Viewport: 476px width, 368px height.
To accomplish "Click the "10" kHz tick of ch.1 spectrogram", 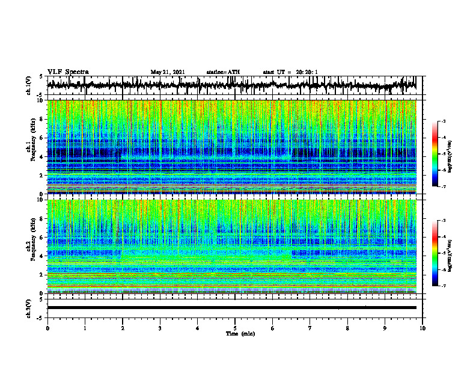I will (x=40, y=100).
